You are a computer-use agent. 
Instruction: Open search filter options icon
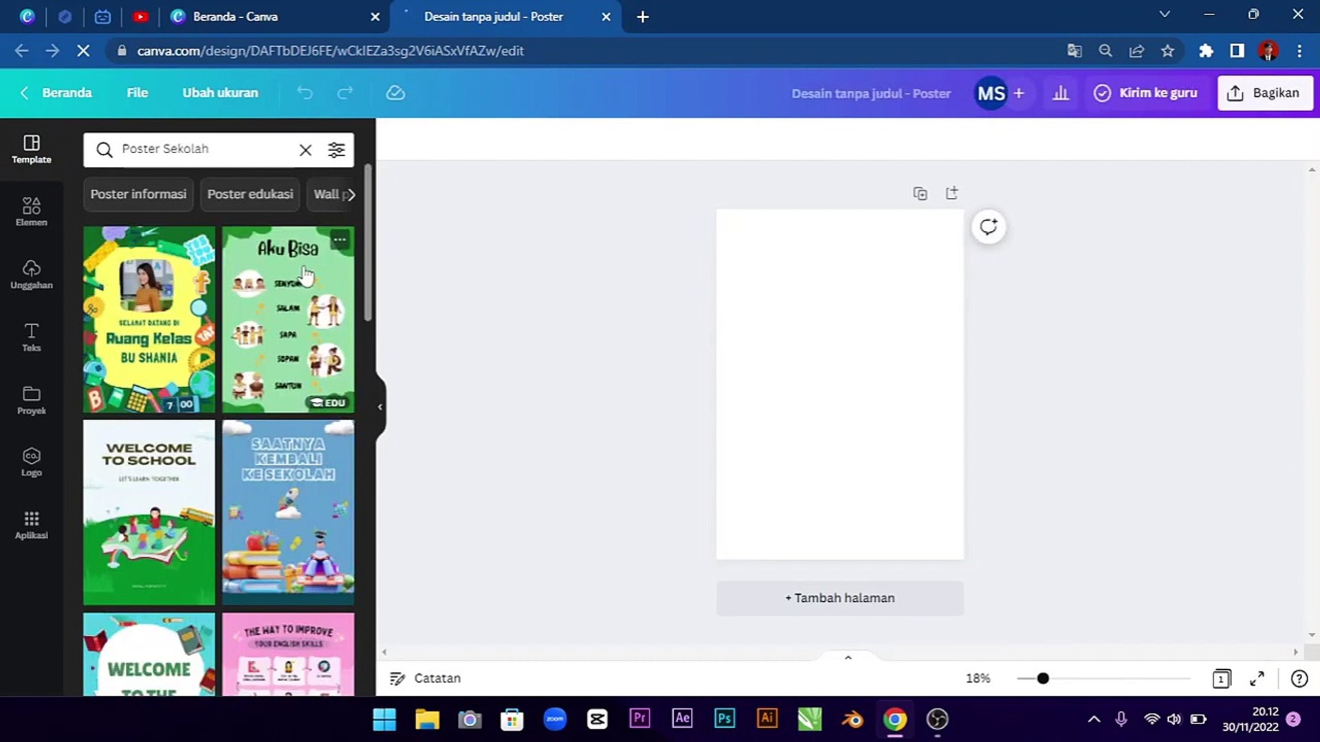click(336, 149)
